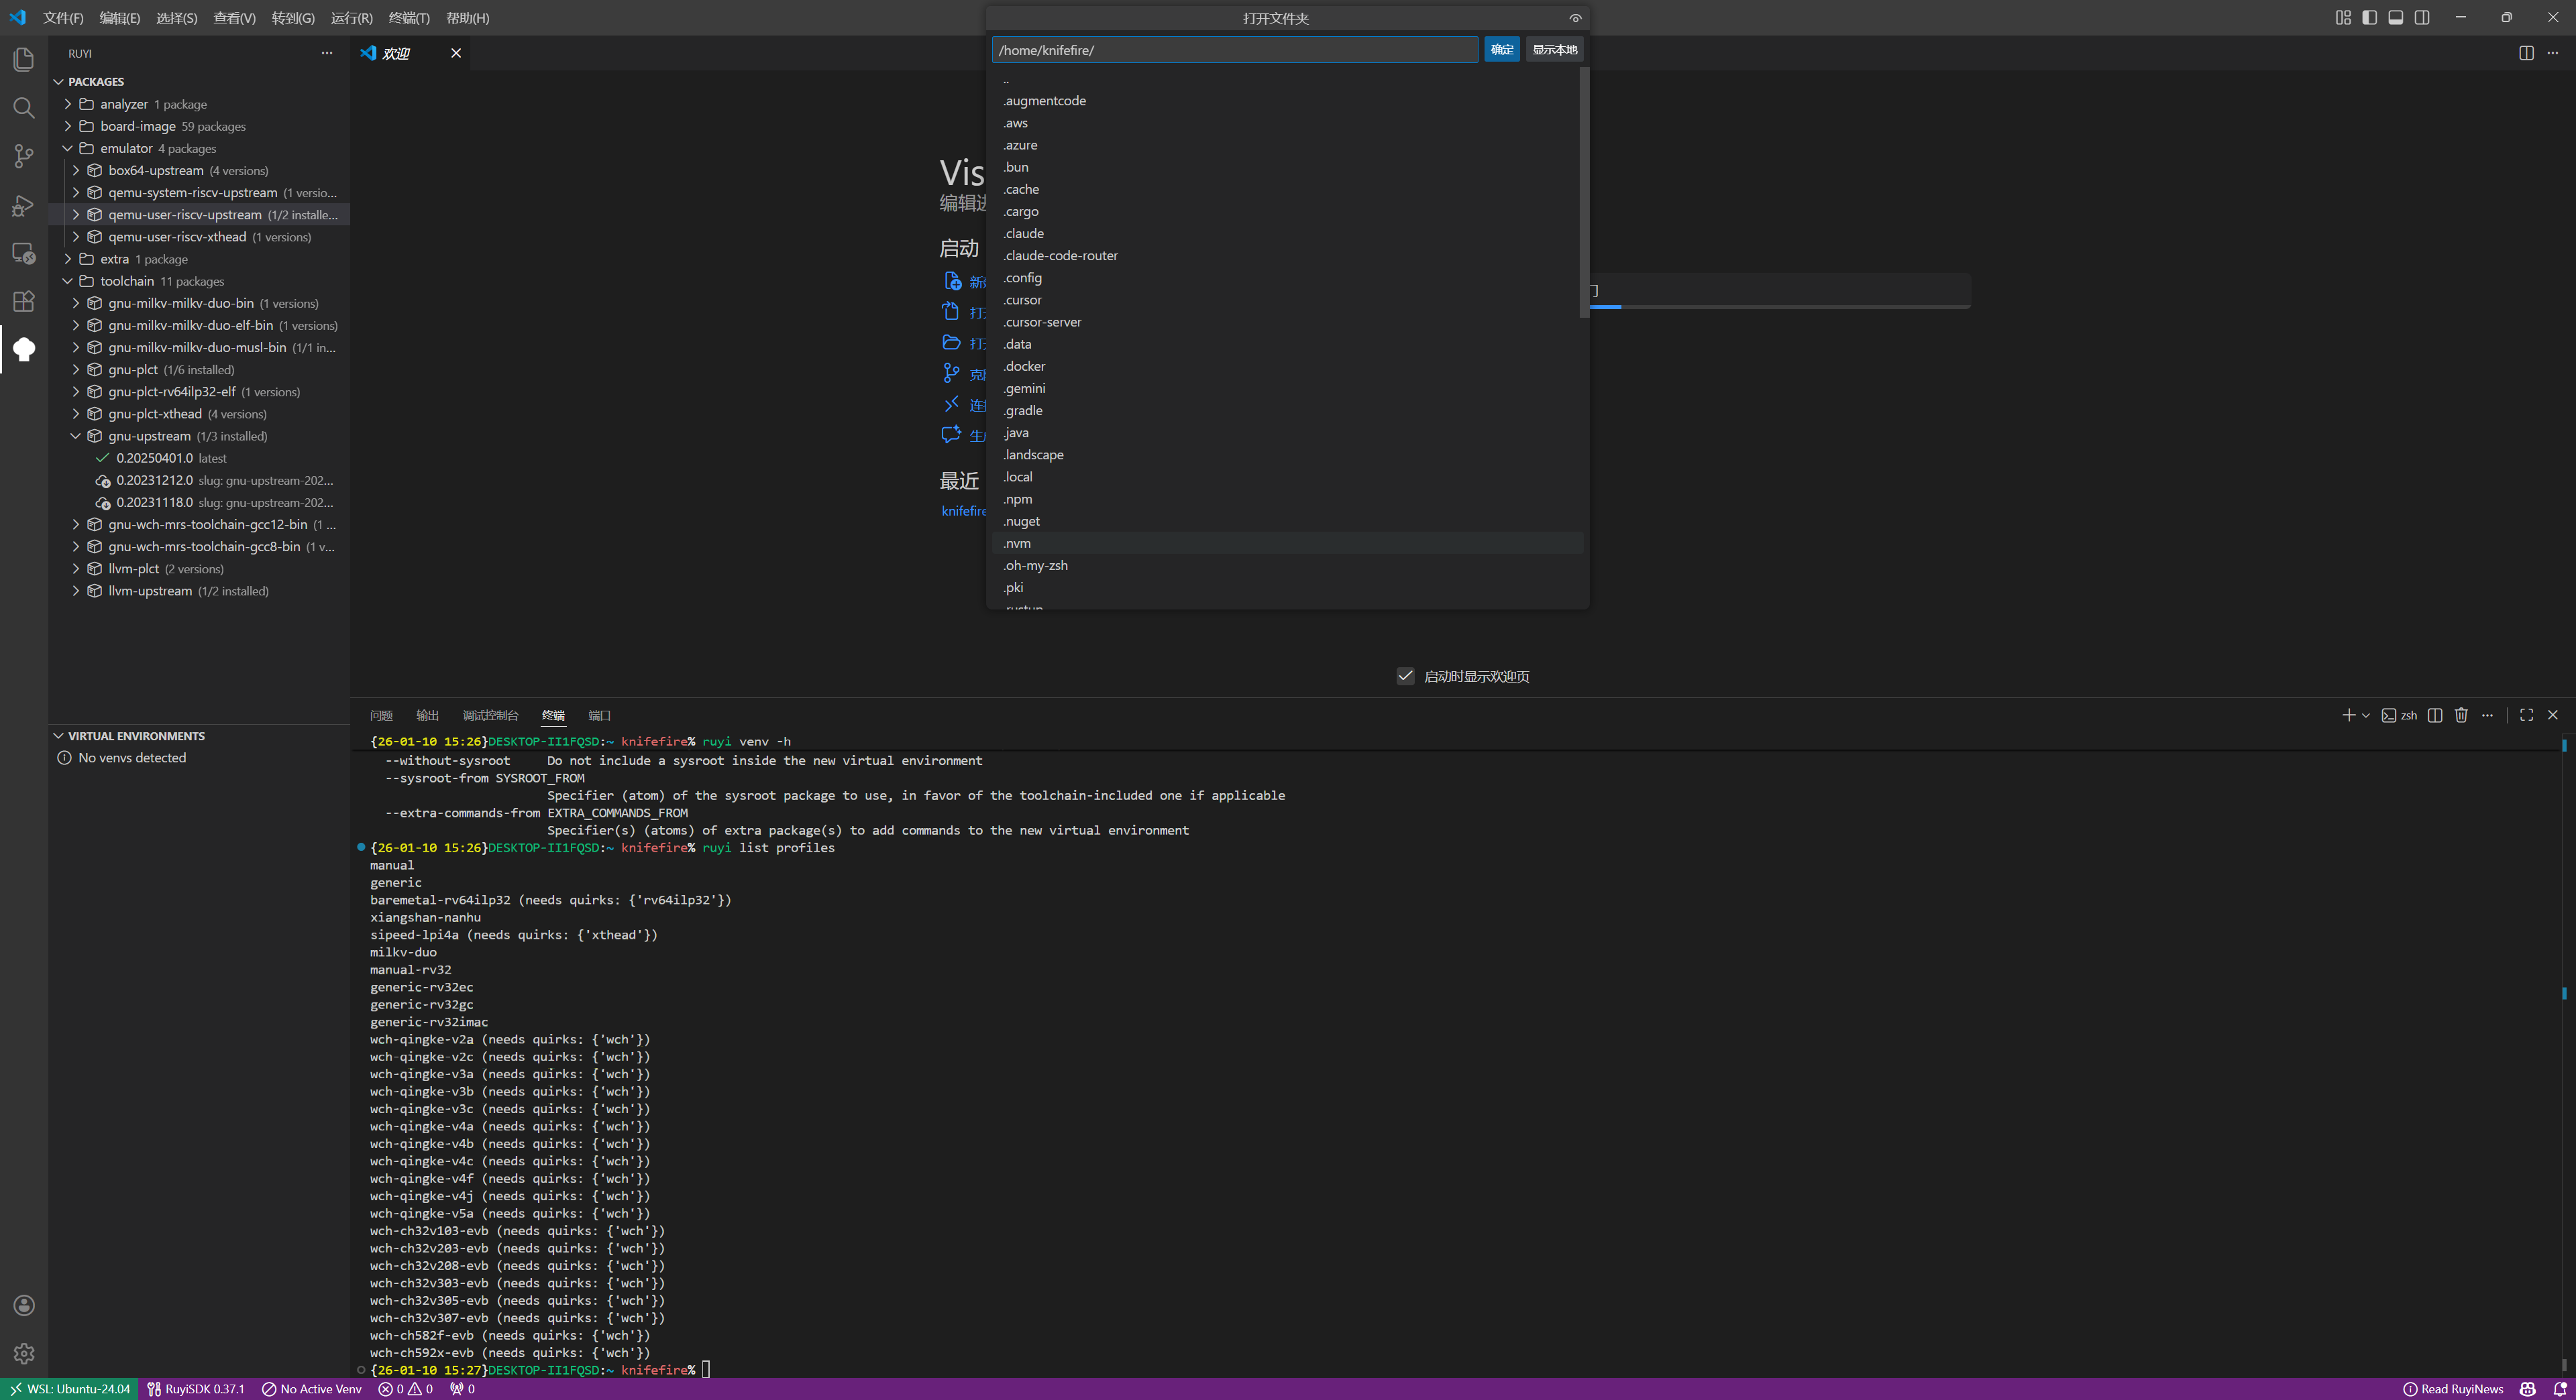
Task: Open the Explorer view in activity bar
Action: click(x=24, y=60)
